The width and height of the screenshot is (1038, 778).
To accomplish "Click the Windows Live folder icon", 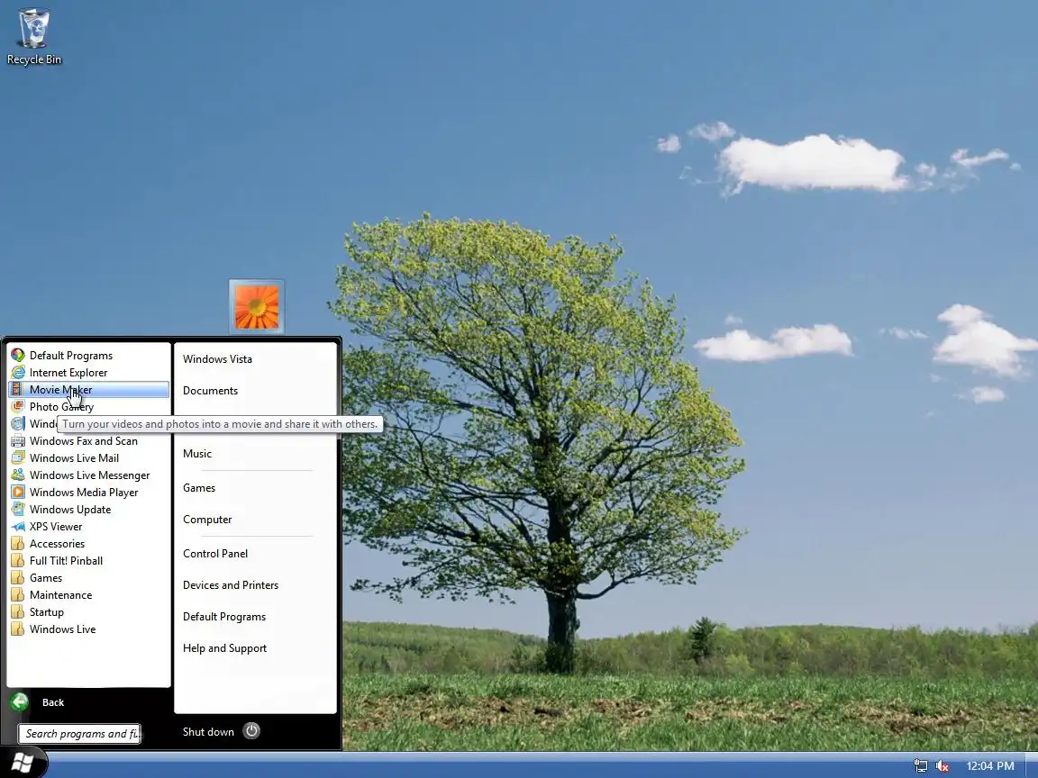I will point(18,629).
